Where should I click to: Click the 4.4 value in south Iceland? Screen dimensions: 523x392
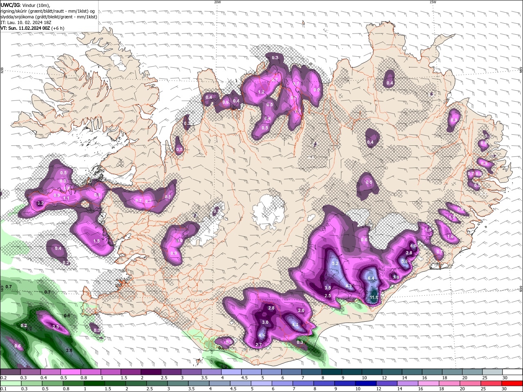[x=295, y=325]
